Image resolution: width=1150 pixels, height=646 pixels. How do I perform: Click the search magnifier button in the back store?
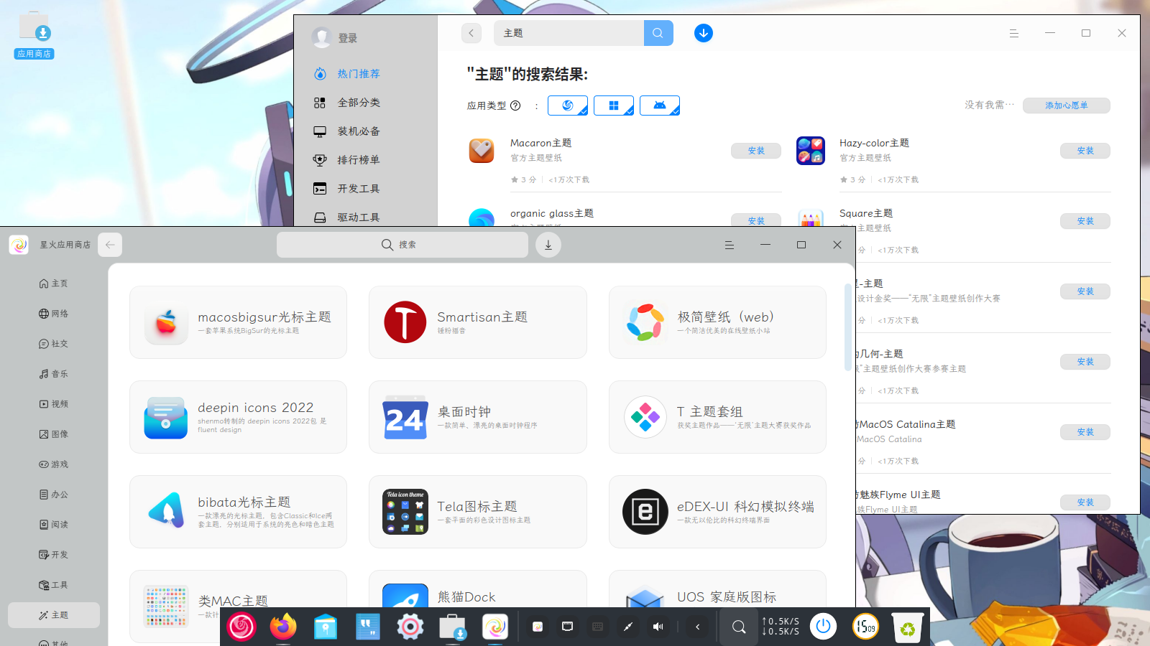[x=658, y=33]
